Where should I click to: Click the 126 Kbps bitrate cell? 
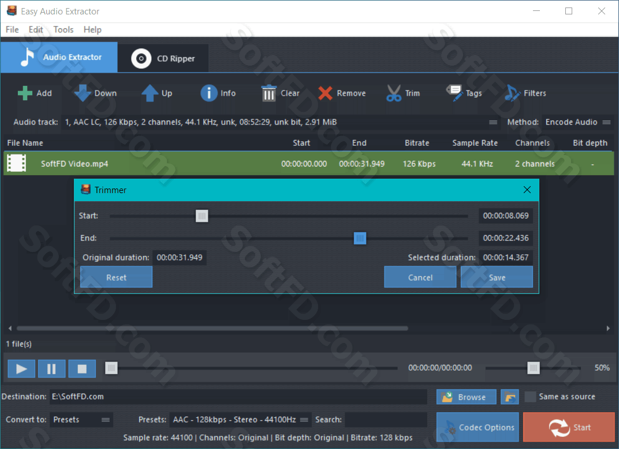point(419,164)
